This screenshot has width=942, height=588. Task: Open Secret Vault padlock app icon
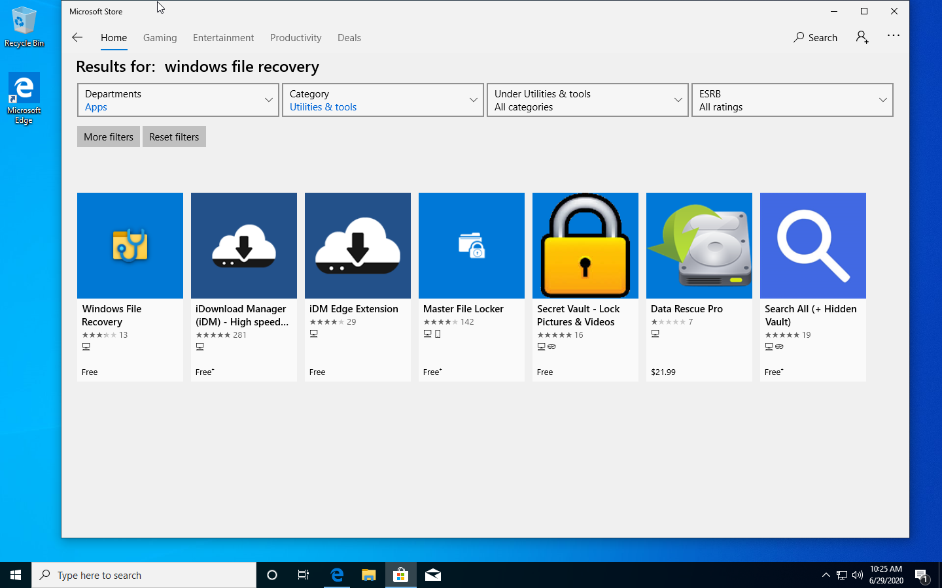pyautogui.click(x=585, y=246)
